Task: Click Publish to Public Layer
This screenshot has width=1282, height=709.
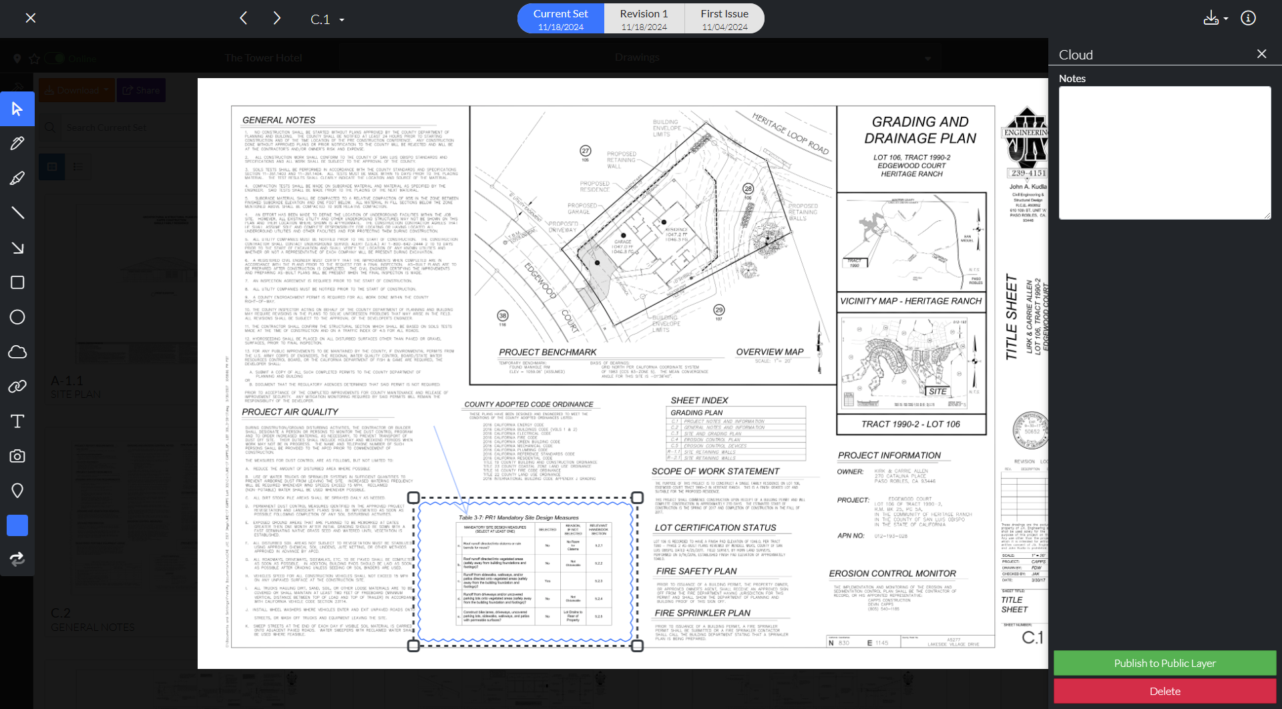Action: click(x=1164, y=663)
